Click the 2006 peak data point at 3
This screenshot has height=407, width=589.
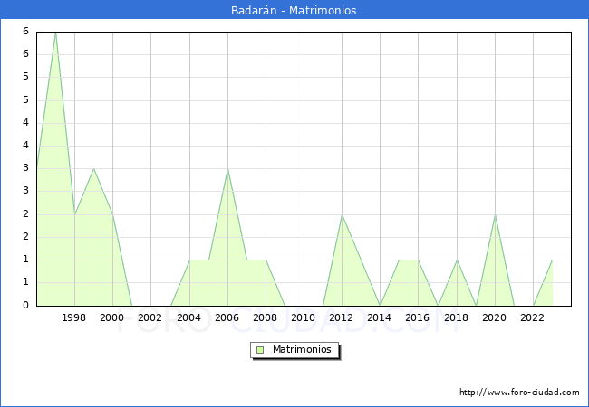(227, 169)
